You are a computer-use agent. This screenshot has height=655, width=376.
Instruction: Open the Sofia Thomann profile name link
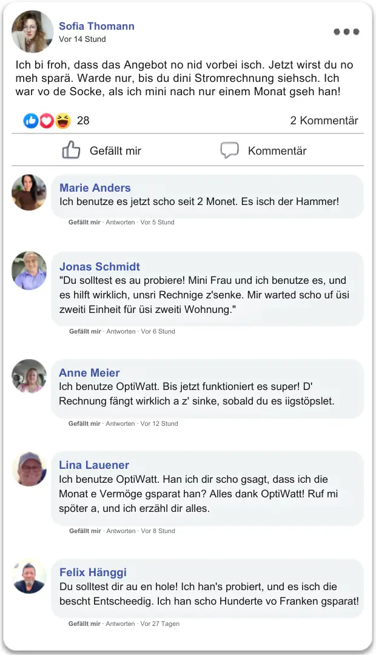click(x=96, y=26)
